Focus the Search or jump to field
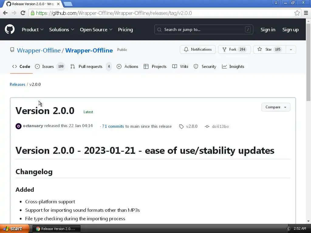The image size is (311, 233). pos(204,29)
